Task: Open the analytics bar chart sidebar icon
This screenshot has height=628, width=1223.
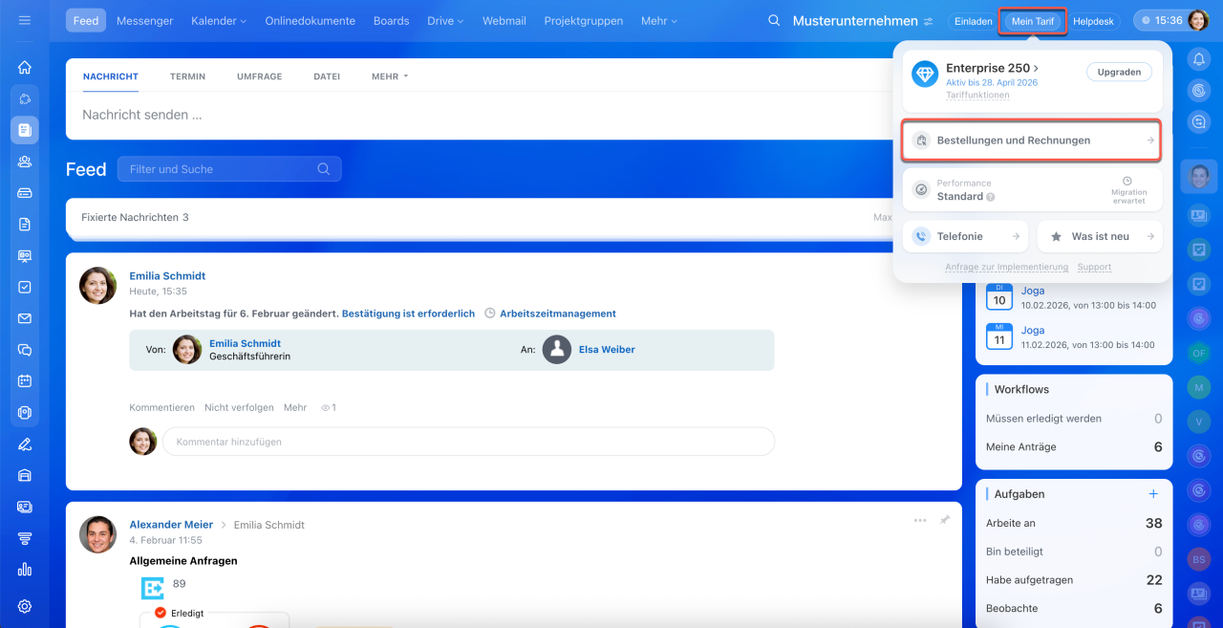Action: pyautogui.click(x=25, y=570)
